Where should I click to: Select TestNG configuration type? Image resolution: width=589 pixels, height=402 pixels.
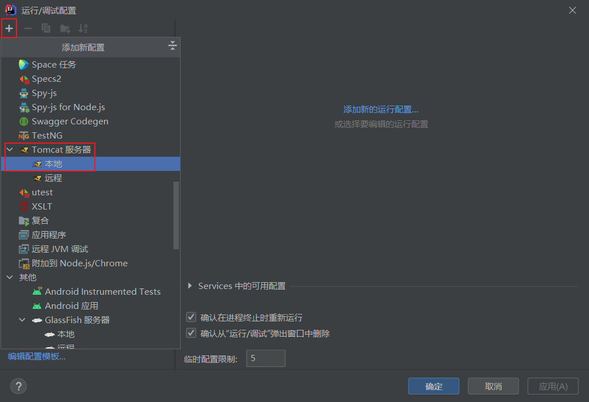click(x=90, y=136)
